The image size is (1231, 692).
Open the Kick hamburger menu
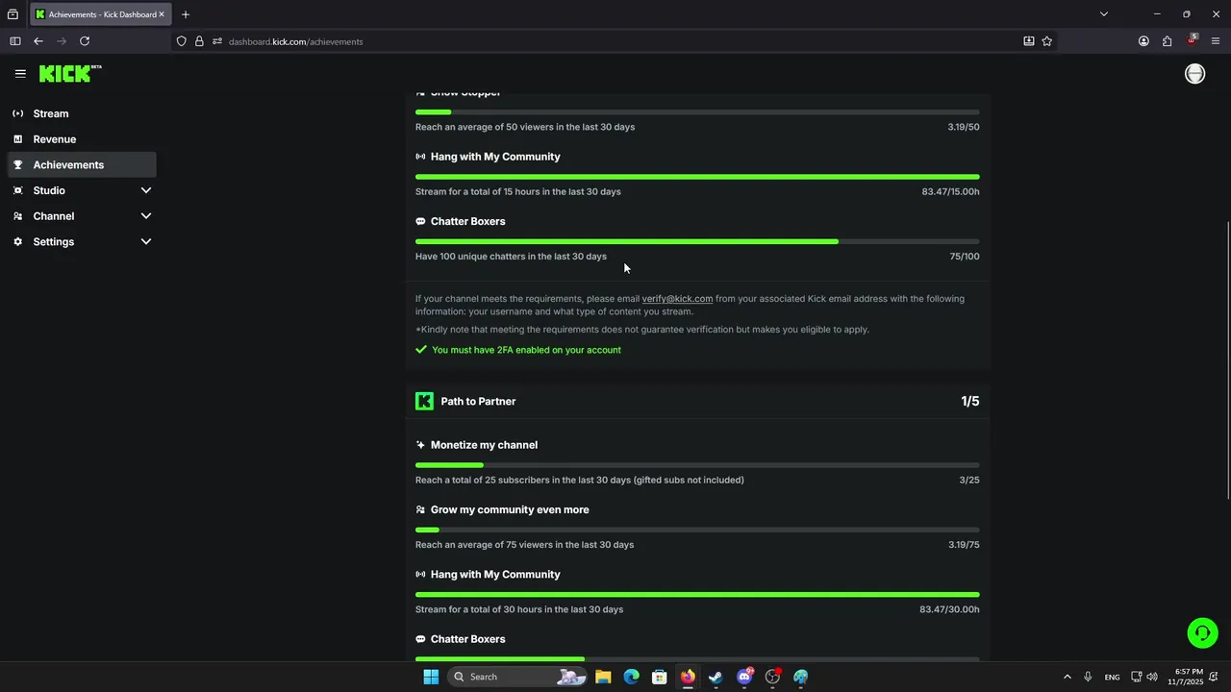(x=20, y=73)
